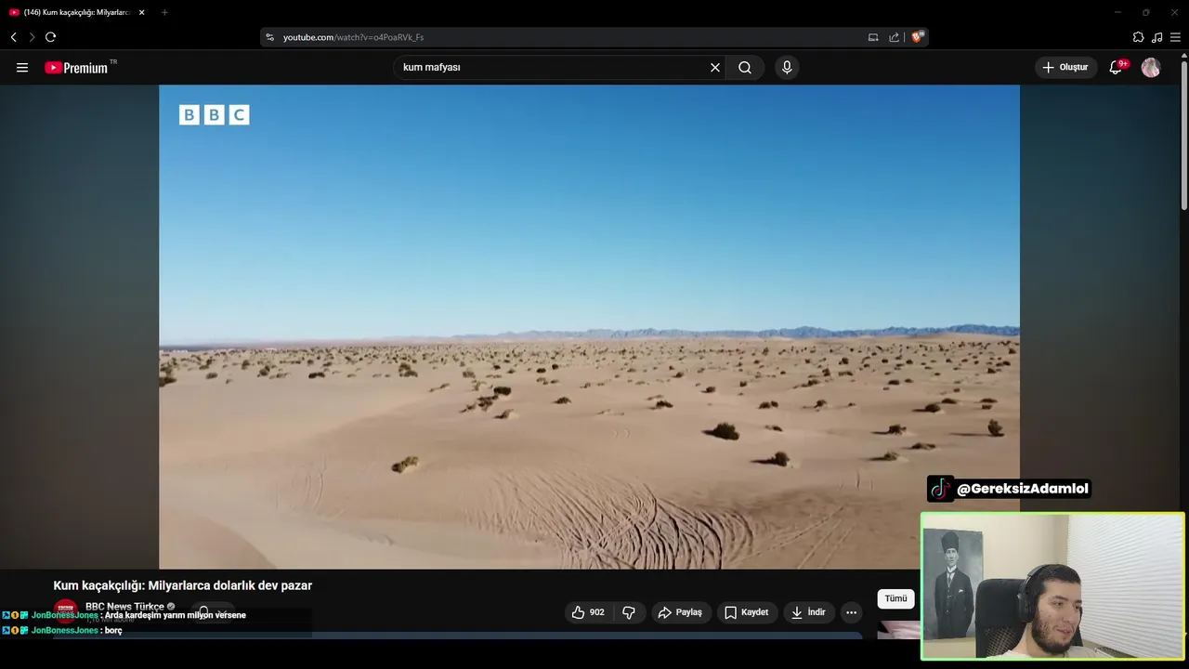
Task: Open the notifications bell
Action: click(1117, 68)
